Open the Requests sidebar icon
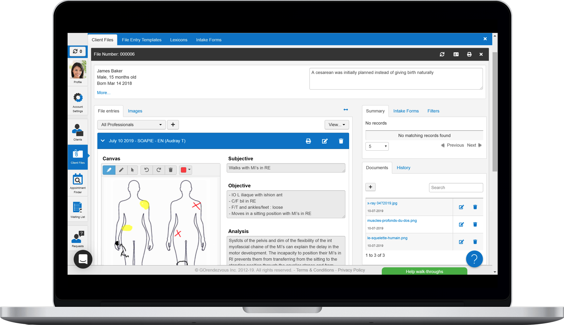The width and height of the screenshot is (564, 325). click(x=78, y=237)
